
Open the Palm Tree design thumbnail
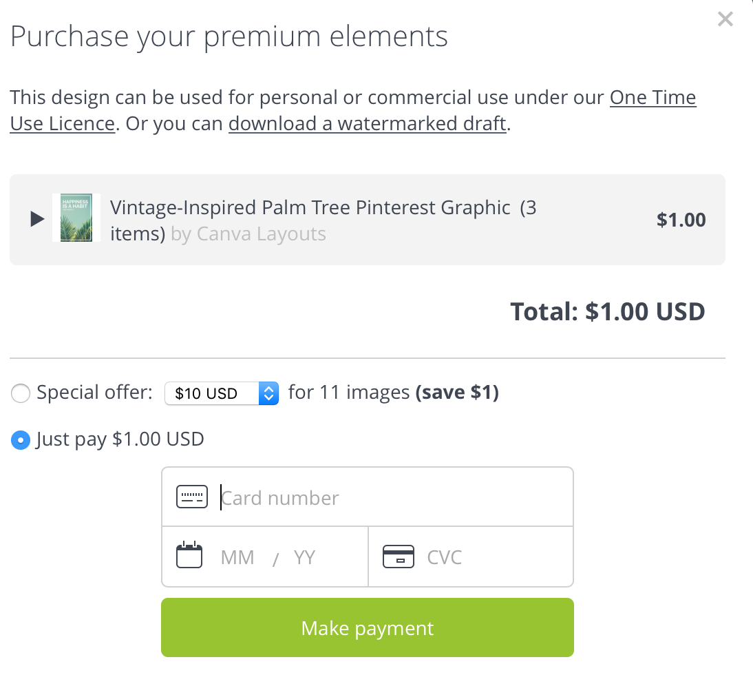click(76, 218)
